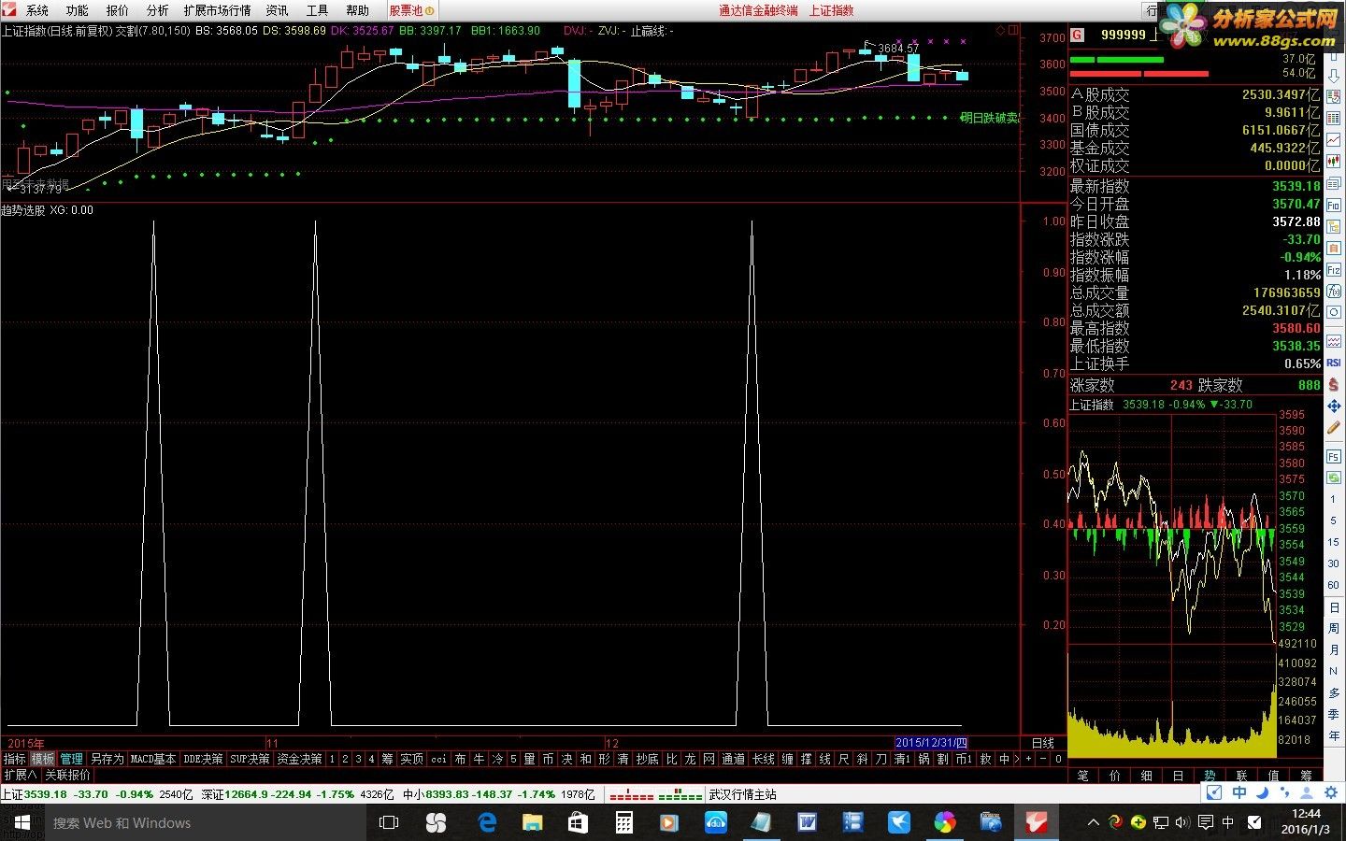Click the 关联报价 button
The width and height of the screenshot is (1346, 841).
point(68,775)
